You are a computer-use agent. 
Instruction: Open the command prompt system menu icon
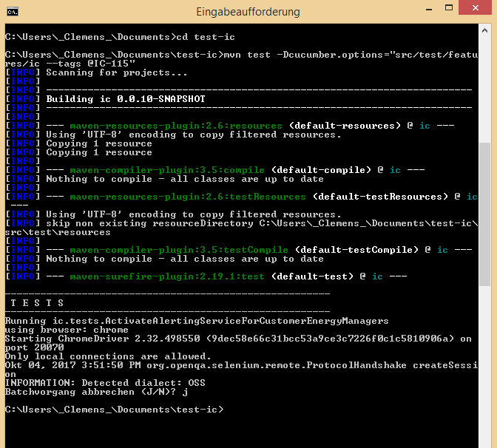pos(13,12)
